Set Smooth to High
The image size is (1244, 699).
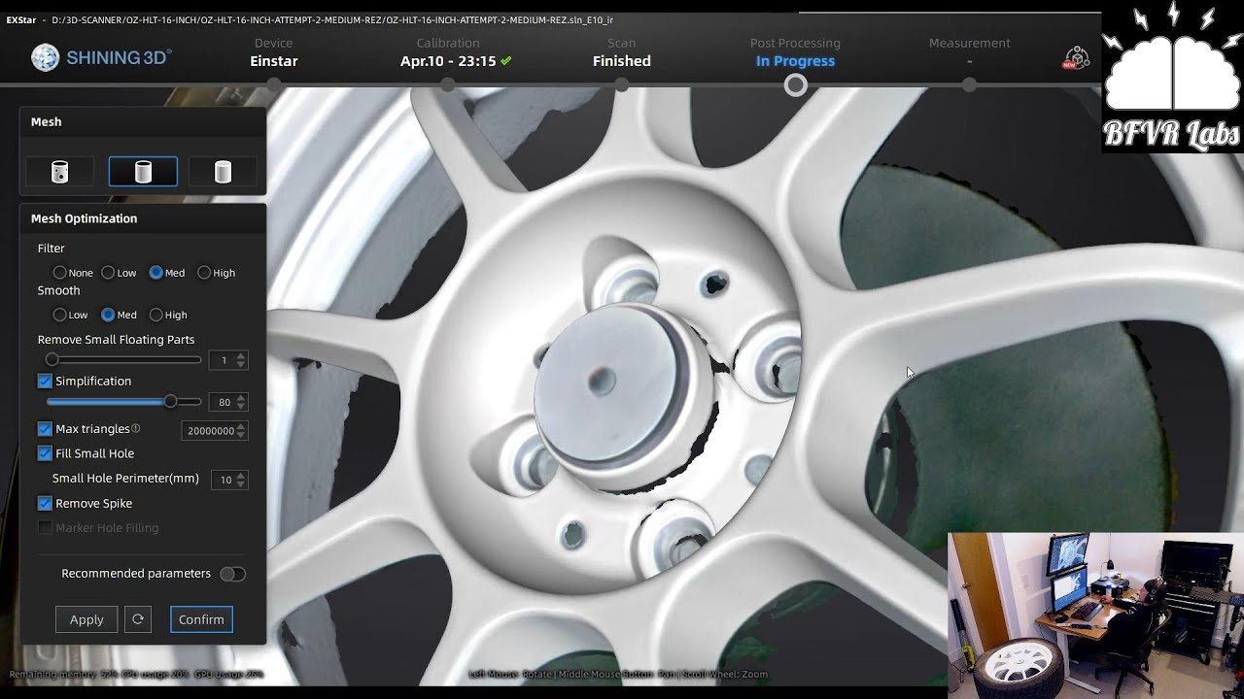pos(155,315)
